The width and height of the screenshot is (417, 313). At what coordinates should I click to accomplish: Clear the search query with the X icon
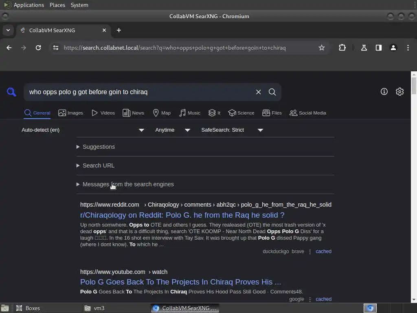coord(258,92)
